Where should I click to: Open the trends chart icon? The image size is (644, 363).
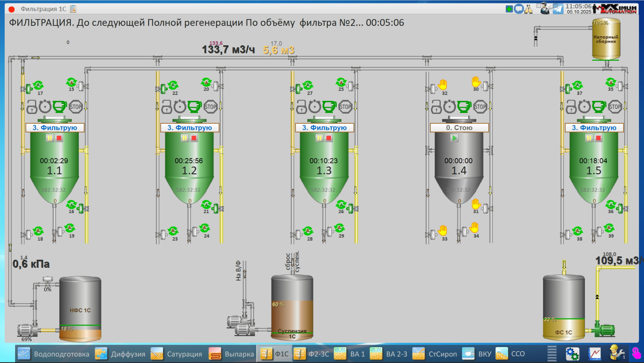click(x=595, y=354)
